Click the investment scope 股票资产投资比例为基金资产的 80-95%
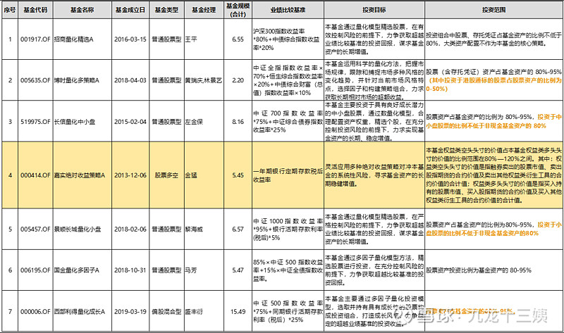Screen dimensions: 564x333 click(x=479, y=270)
